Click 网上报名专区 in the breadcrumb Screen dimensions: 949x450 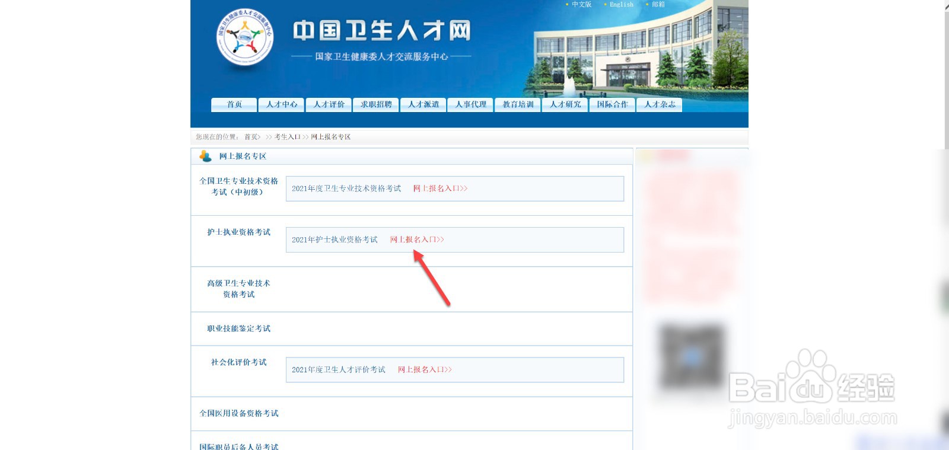pyautogui.click(x=331, y=137)
